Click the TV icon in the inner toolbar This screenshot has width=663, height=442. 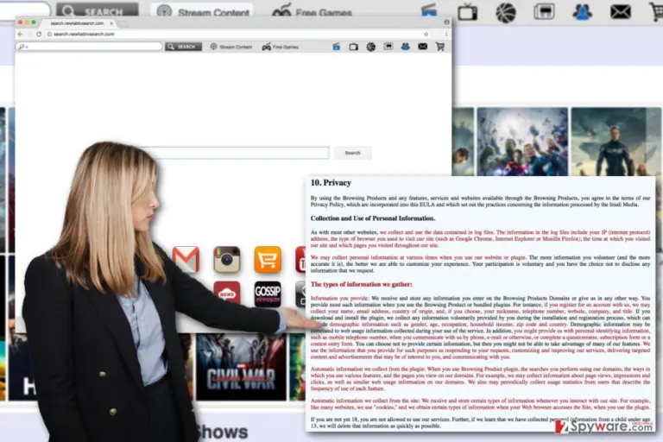tap(353, 47)
